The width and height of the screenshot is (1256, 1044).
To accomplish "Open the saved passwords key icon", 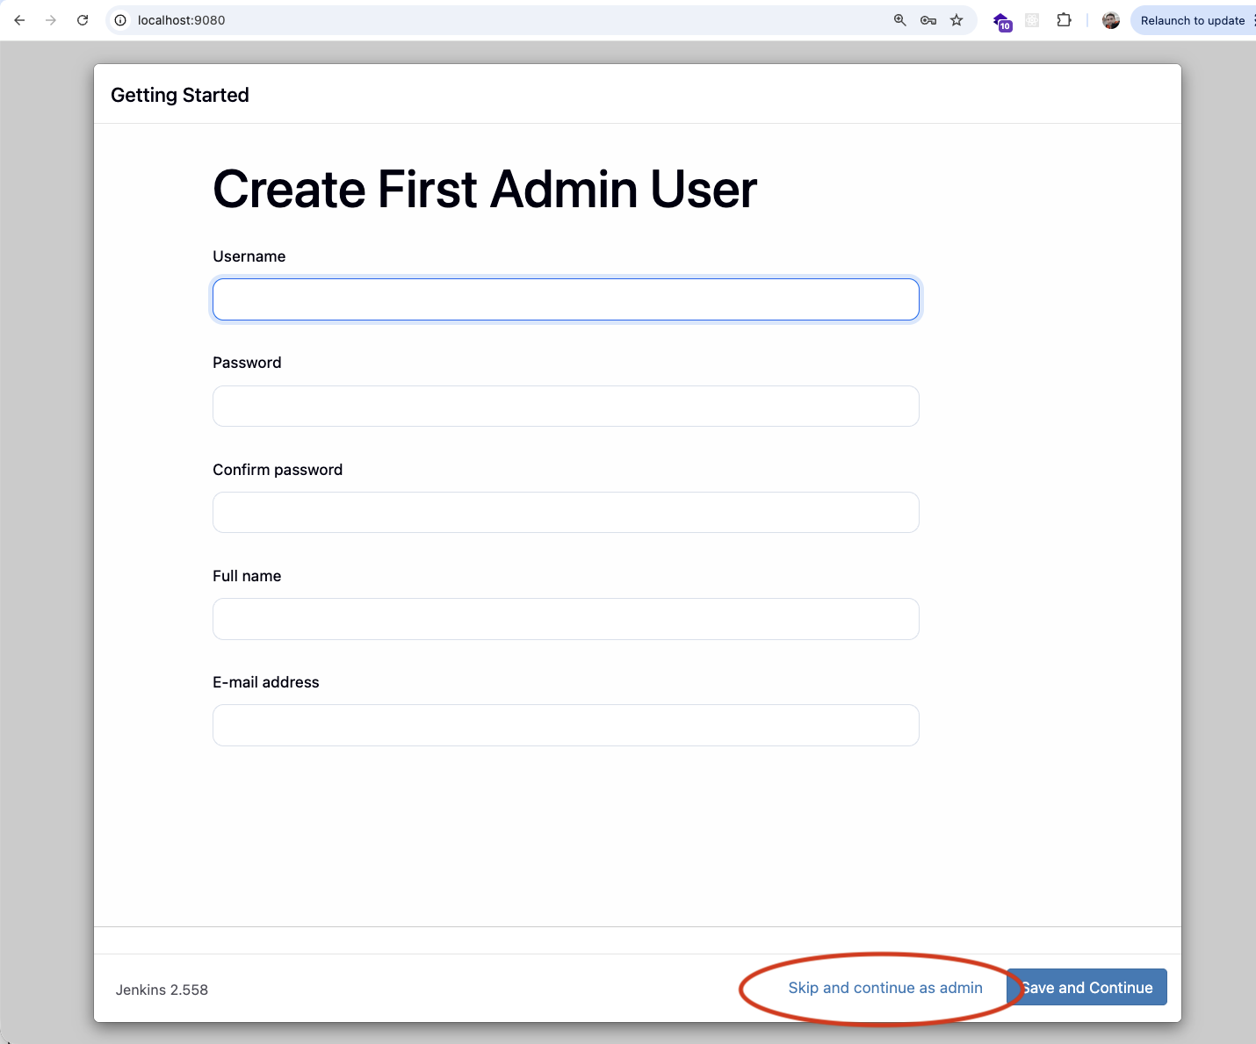I will (928, 20).
